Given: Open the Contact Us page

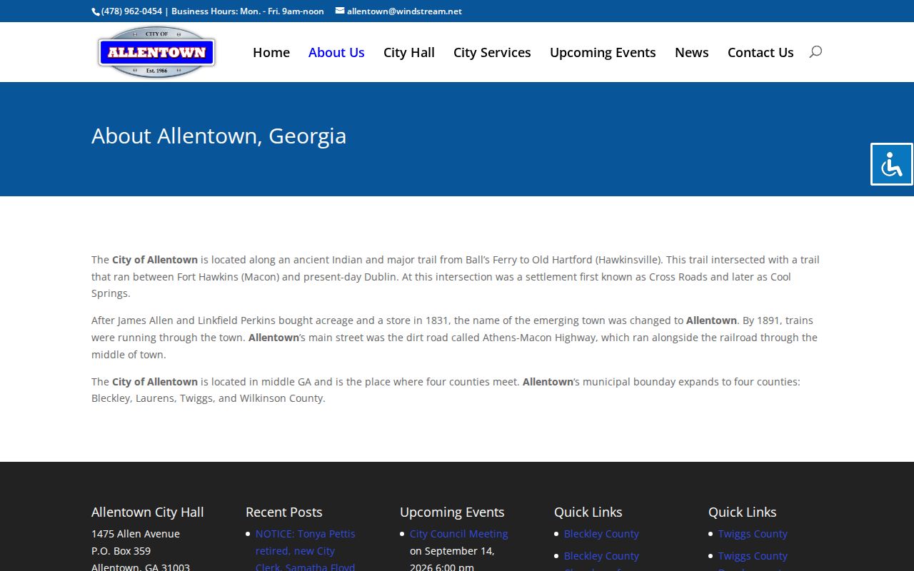Looking at the screenshot, I should point(760,52).
